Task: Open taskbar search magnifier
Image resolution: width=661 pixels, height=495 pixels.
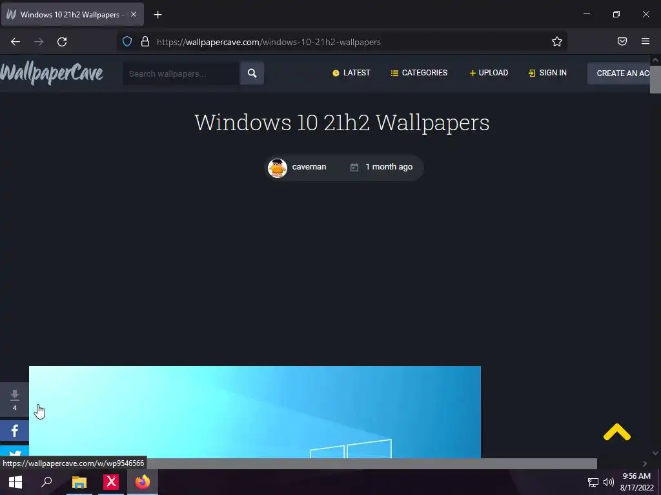Action: (46, 482)
